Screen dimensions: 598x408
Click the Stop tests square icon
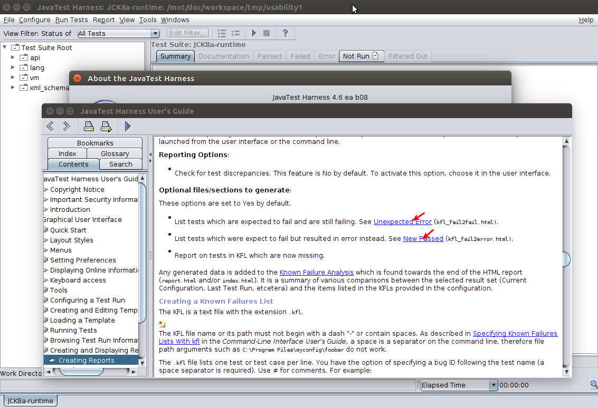pos(267,33)
